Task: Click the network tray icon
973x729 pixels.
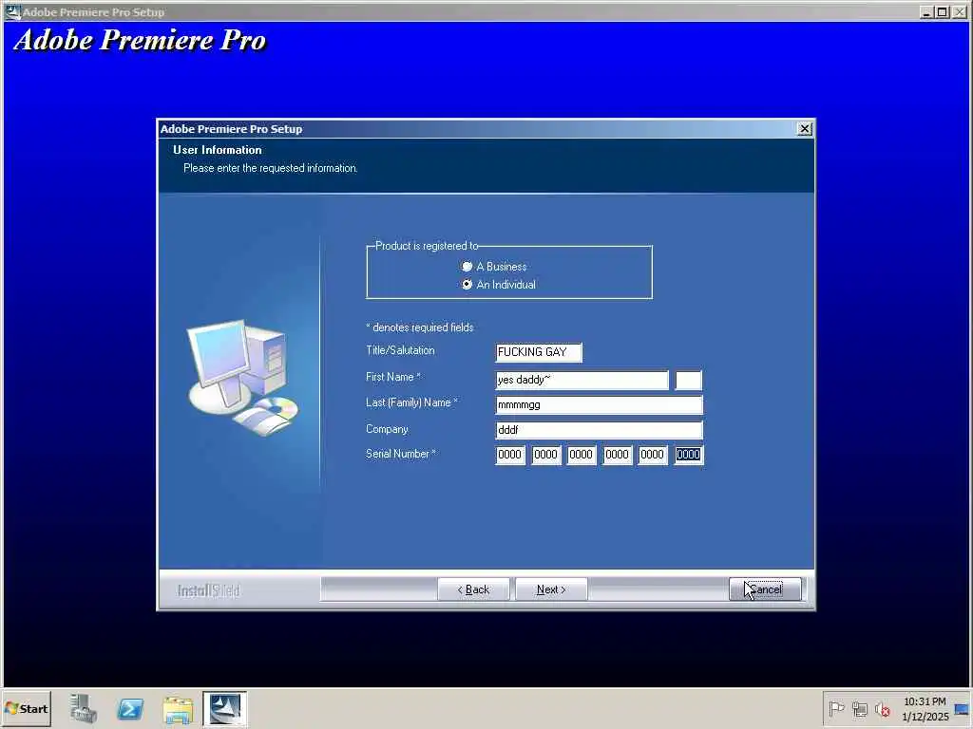Action: point(859,708)
